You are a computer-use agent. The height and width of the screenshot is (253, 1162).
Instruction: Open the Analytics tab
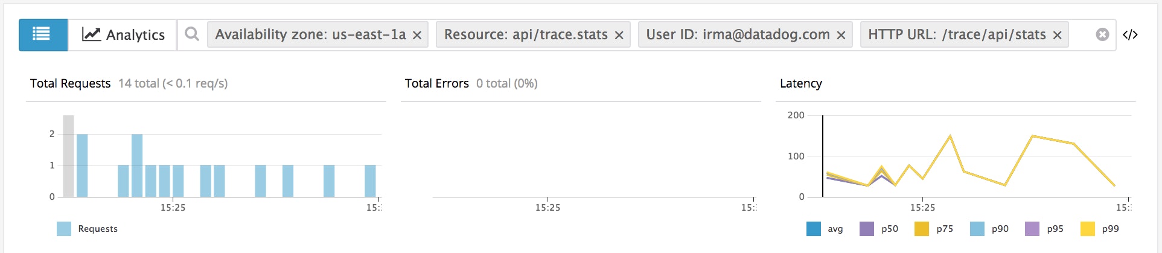tap(123, 35)
